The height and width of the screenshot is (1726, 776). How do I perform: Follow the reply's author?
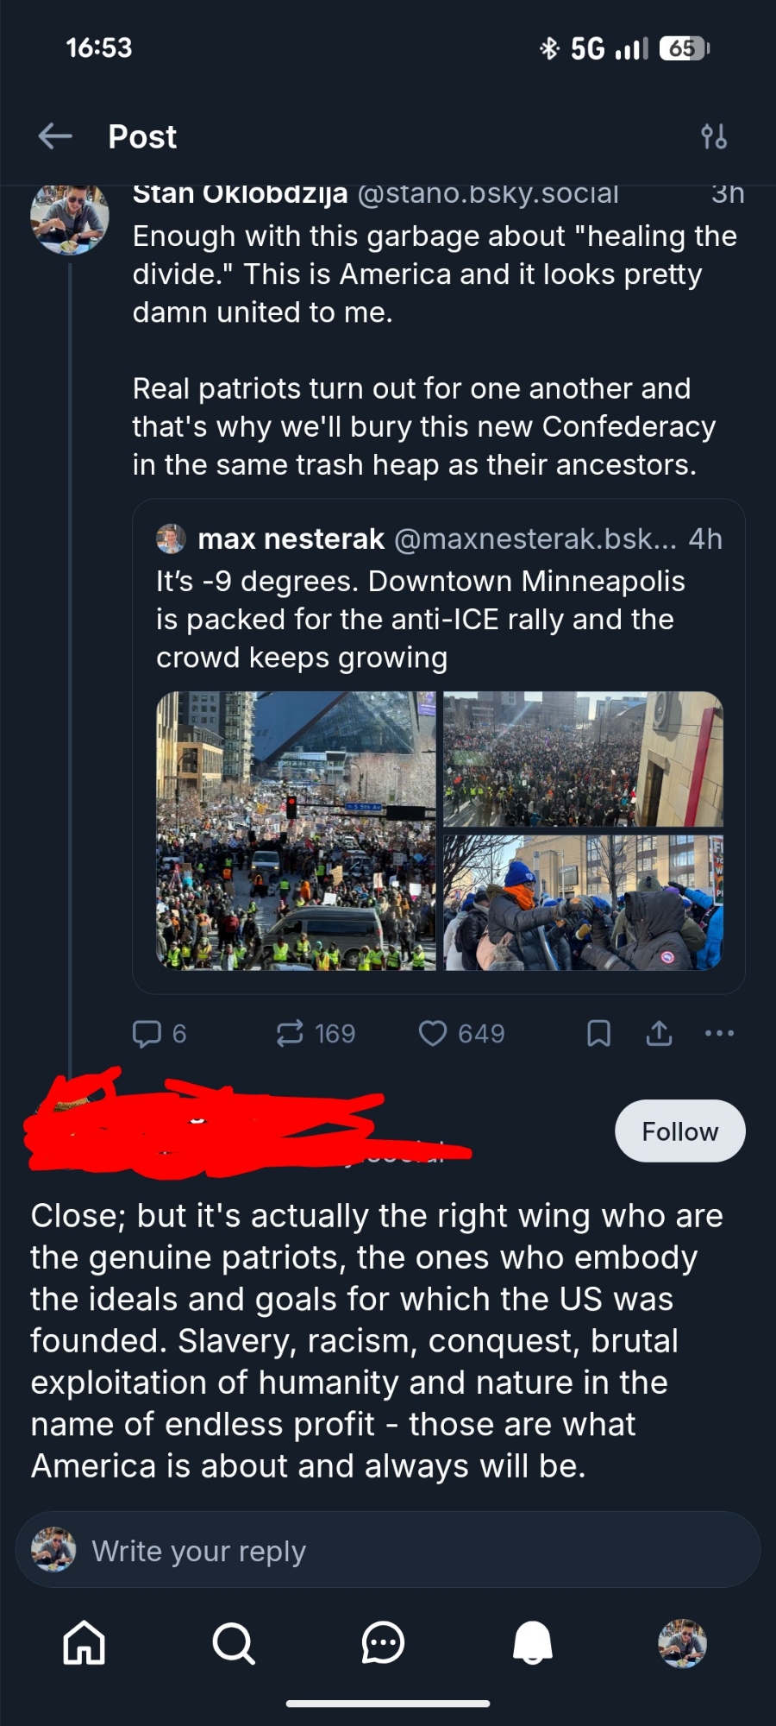pos(679,1131)
